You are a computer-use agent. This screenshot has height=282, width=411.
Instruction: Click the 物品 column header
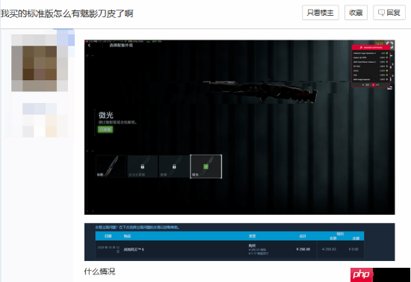127,236
